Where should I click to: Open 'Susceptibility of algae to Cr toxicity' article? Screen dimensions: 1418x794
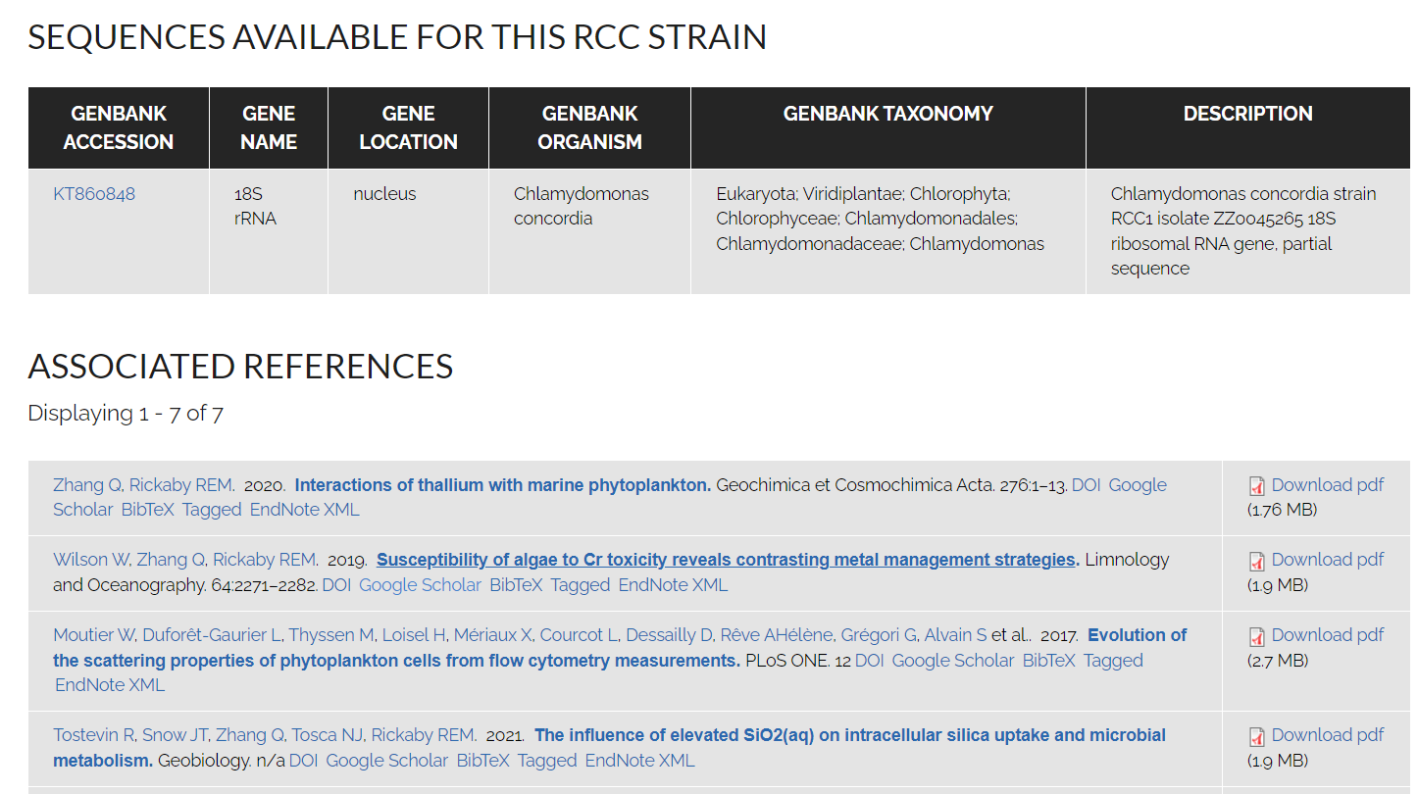[x=726, y=560]
